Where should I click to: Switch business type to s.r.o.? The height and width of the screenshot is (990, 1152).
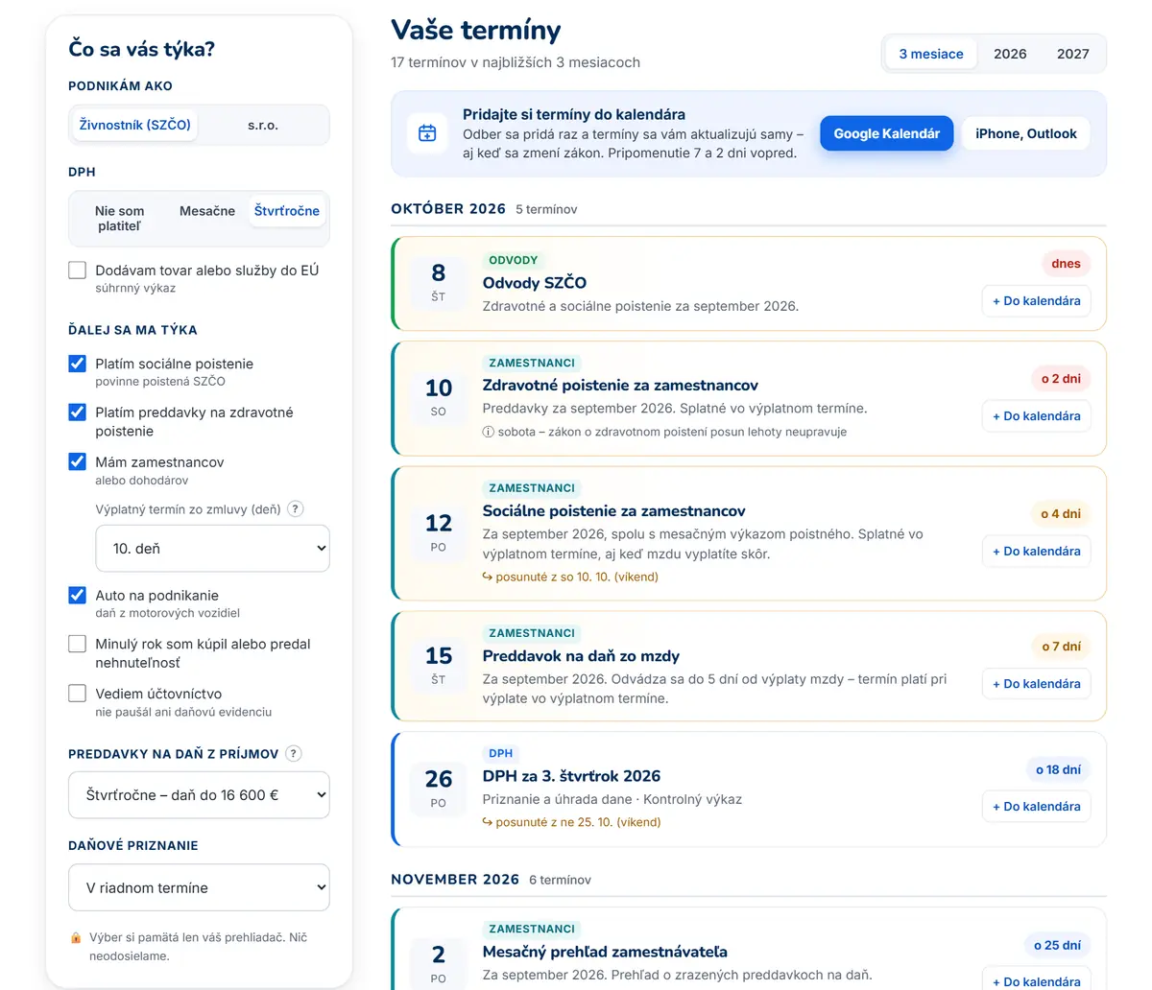(x=263, y=125)
